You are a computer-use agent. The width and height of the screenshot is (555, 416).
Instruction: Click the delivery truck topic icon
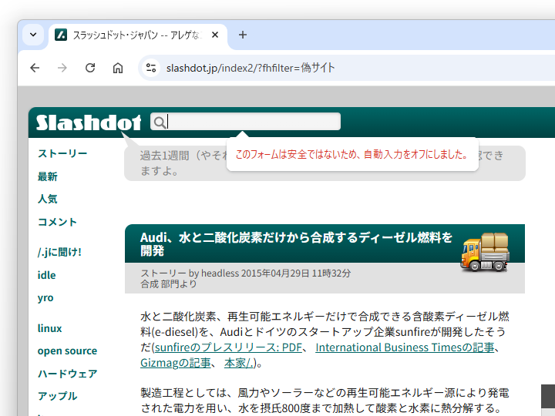click(x=485, y=251)
